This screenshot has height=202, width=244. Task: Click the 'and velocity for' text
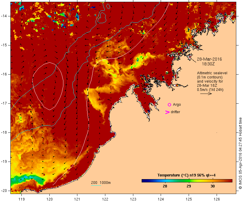click(210, 81)
